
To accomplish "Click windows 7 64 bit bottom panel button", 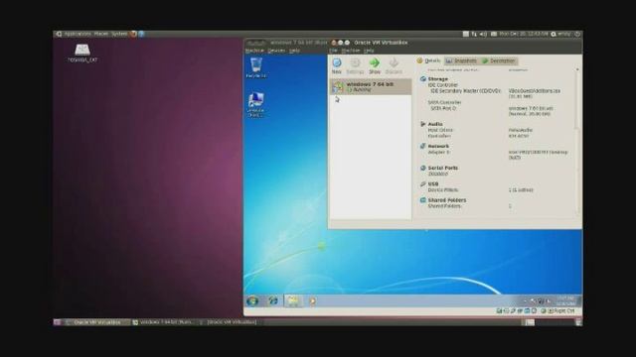I will 164,322.
